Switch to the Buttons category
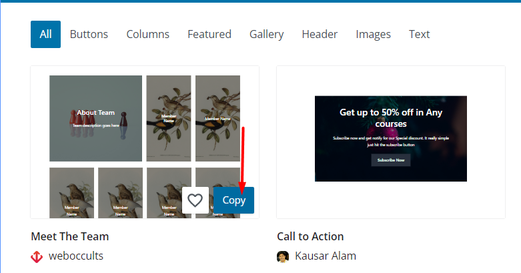 [89, 34]
